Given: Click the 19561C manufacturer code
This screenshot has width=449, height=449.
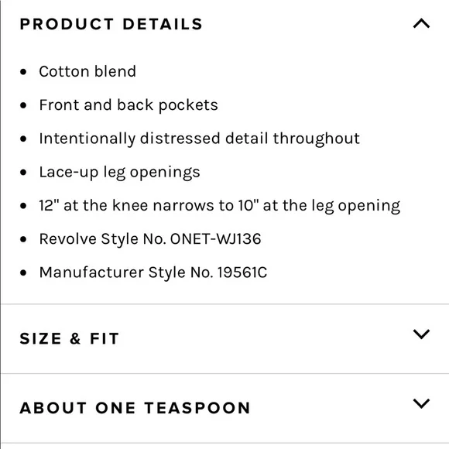Looking at the screenshot, I should (242, 272).
